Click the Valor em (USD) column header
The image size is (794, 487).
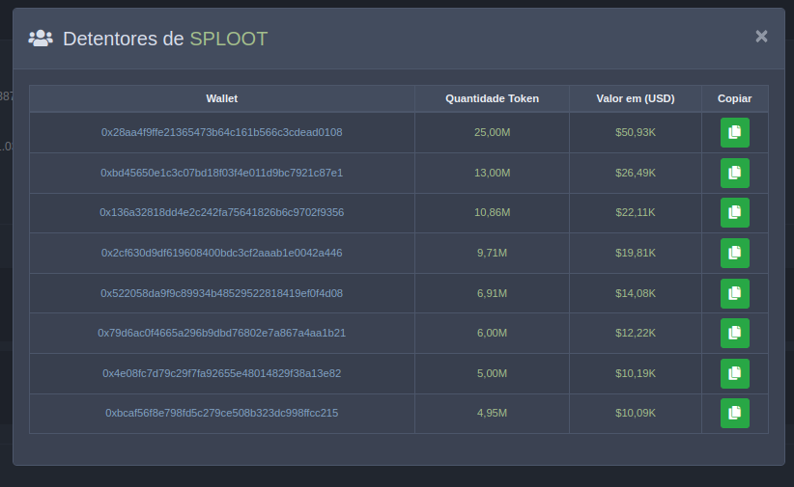[636, 98]
